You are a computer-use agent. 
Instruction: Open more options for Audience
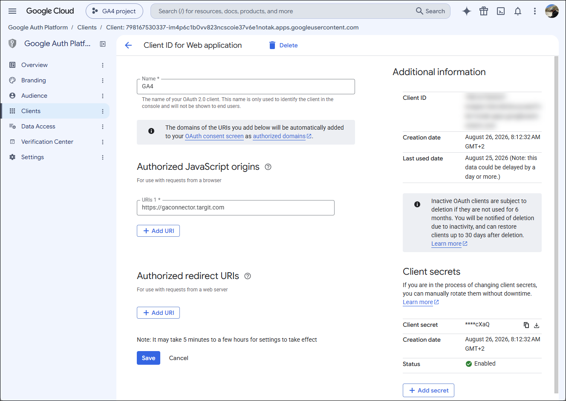coord(103,96)
